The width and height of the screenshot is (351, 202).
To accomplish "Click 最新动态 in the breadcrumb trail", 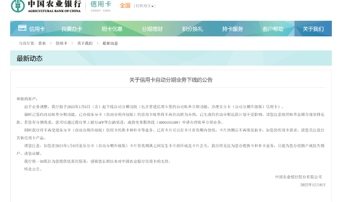I will pyautogui.click(x=110, y=43).
